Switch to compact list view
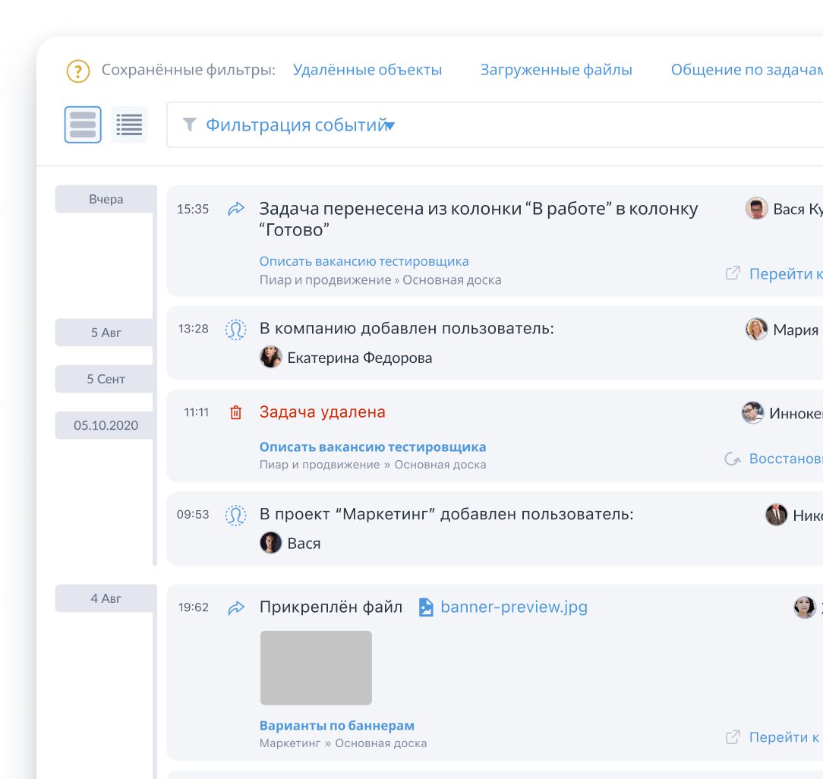This screenshot has height=779, width=823. click(x=129, y=125)
